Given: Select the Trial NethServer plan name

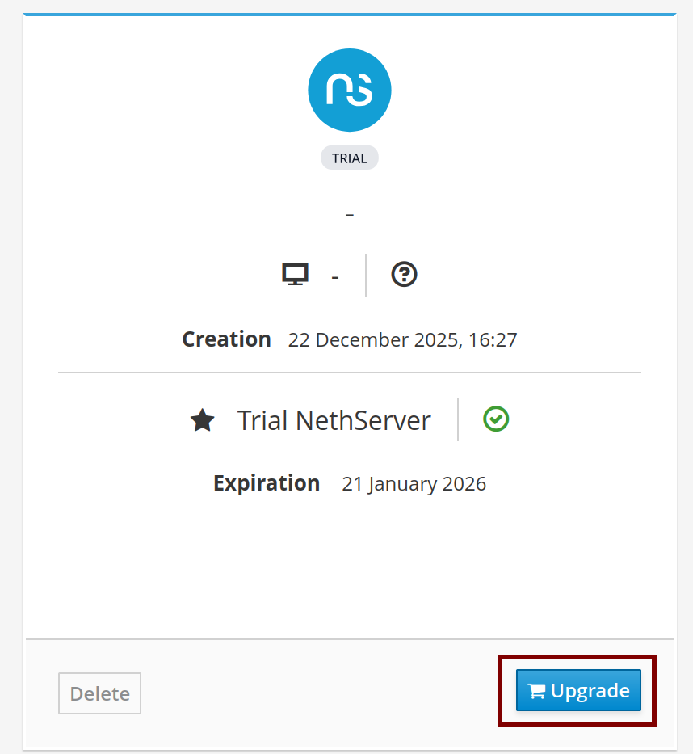Looking at the screenshot, I should pyautogui.click(x=334, y=420).
